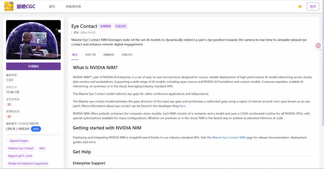Select the Signed Images tag

point(19,141)
